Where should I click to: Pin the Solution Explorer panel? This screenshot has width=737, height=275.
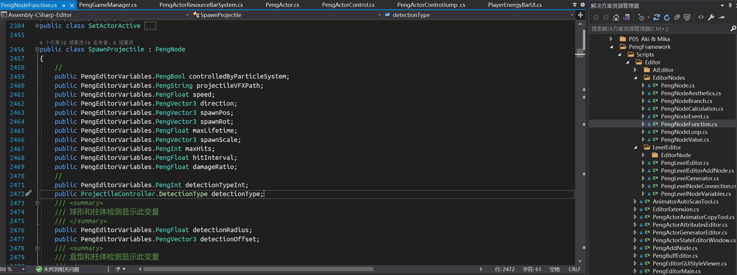tap(730, 5)
